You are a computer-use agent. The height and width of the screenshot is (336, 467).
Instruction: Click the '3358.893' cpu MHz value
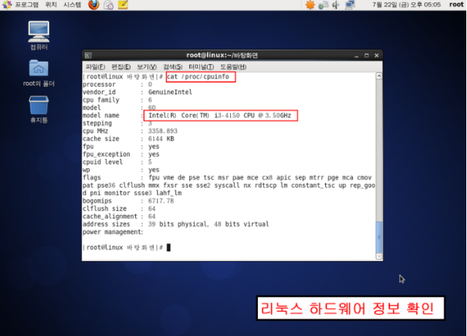coord(163,131)
